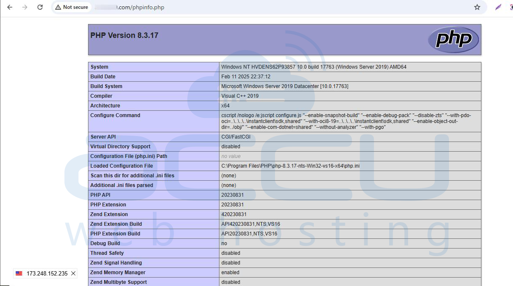The width and height of the screenshot is (513, 286).
Task: Select the Thread Safety label
Action: coord(107,253)
